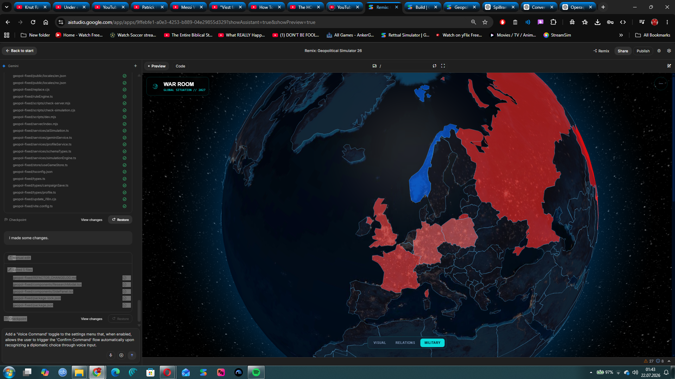
Task: Go to browser home page
Action: (x=46, y=22)
